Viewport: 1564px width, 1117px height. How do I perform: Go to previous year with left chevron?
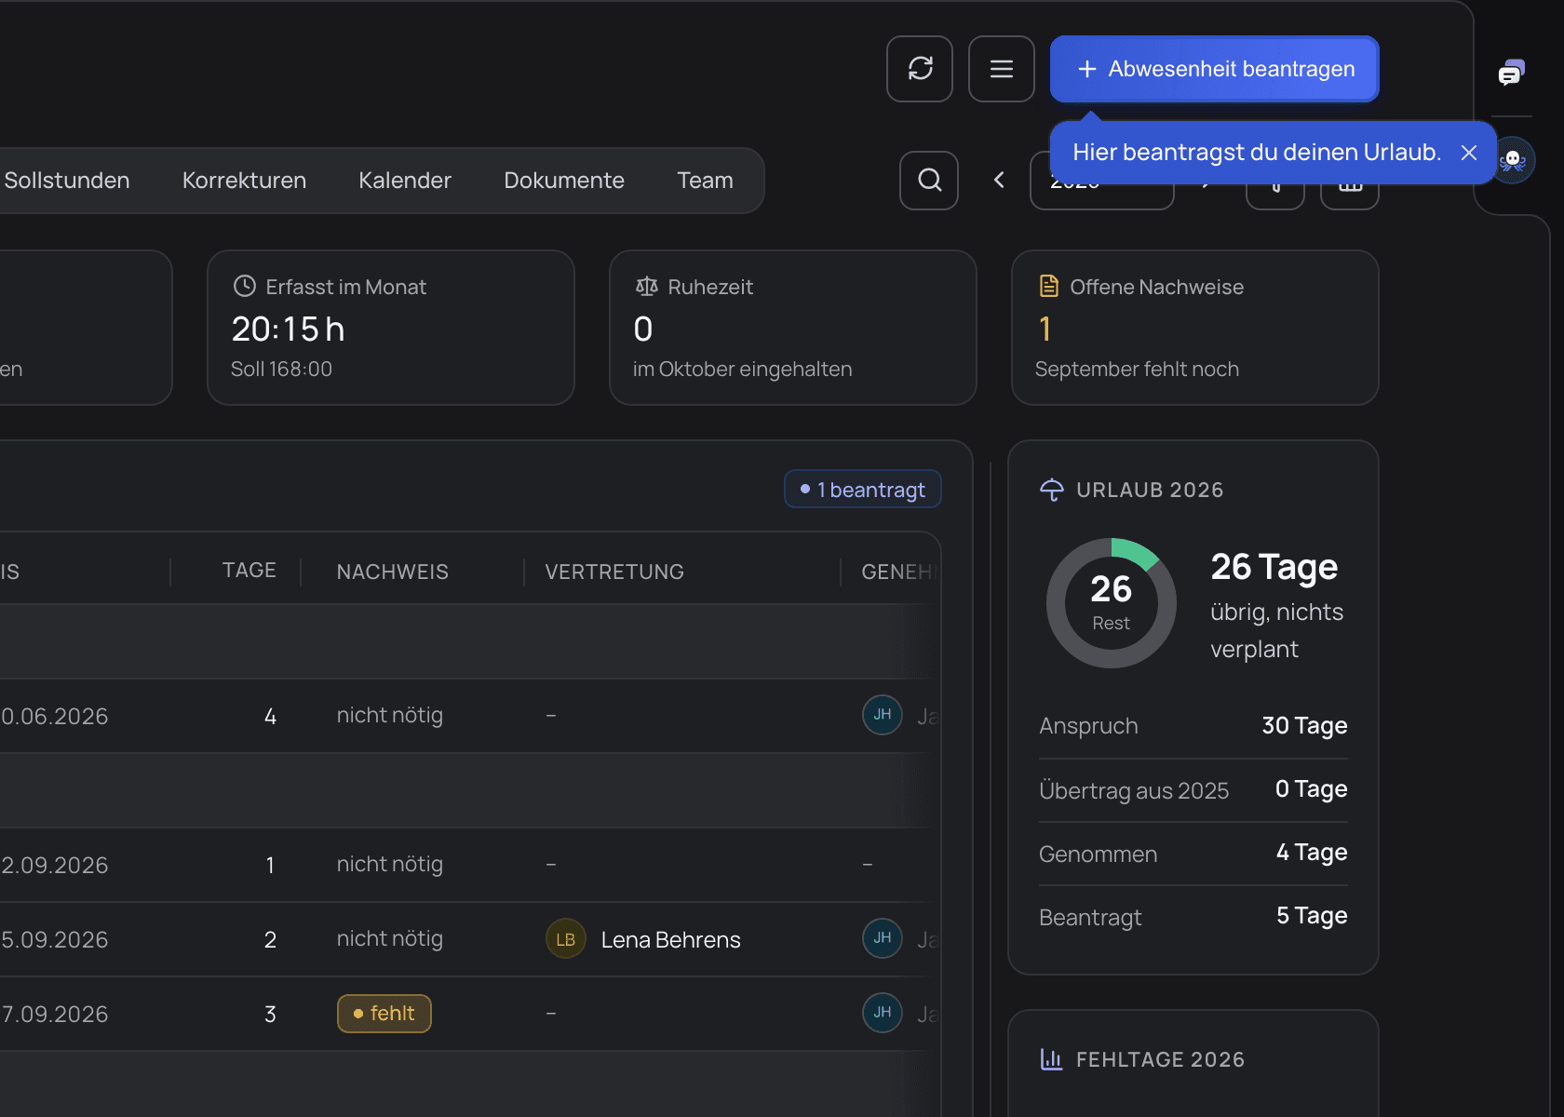click(999, 181)
